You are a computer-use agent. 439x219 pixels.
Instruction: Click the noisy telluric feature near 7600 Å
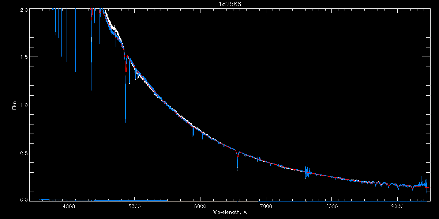pos(307,171)
